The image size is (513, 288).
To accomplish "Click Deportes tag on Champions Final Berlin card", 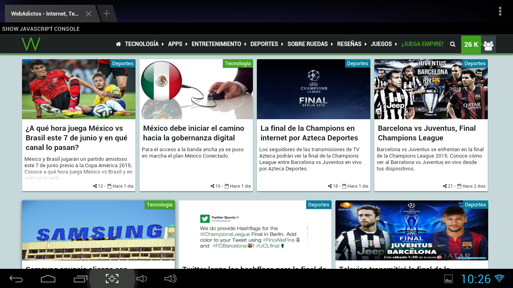I will (x=357, y=63).
